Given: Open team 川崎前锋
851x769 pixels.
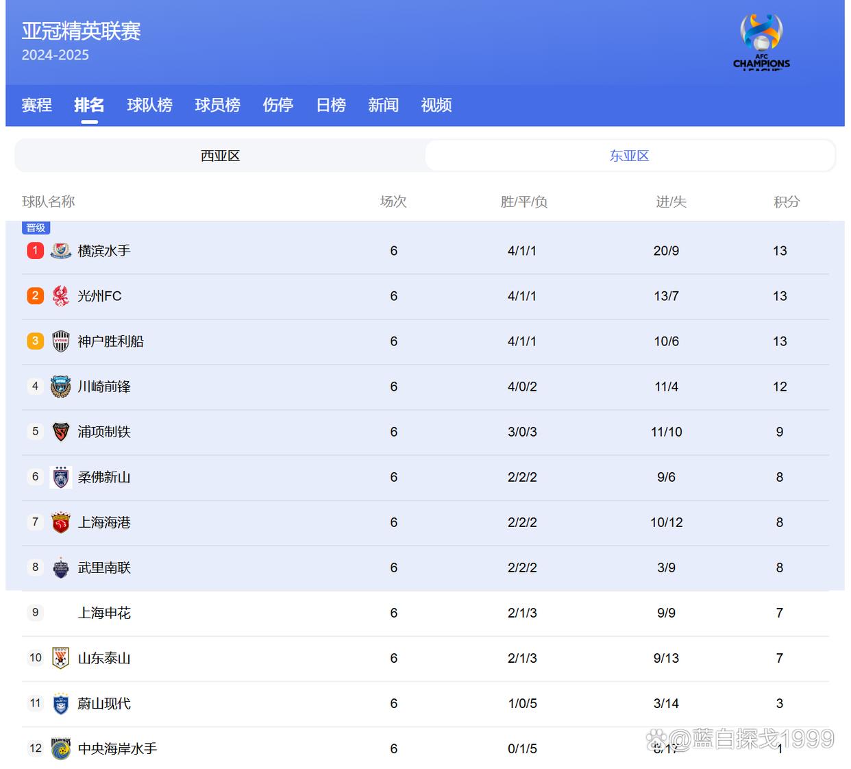Looking at the screenshot, I should (104, 387).
